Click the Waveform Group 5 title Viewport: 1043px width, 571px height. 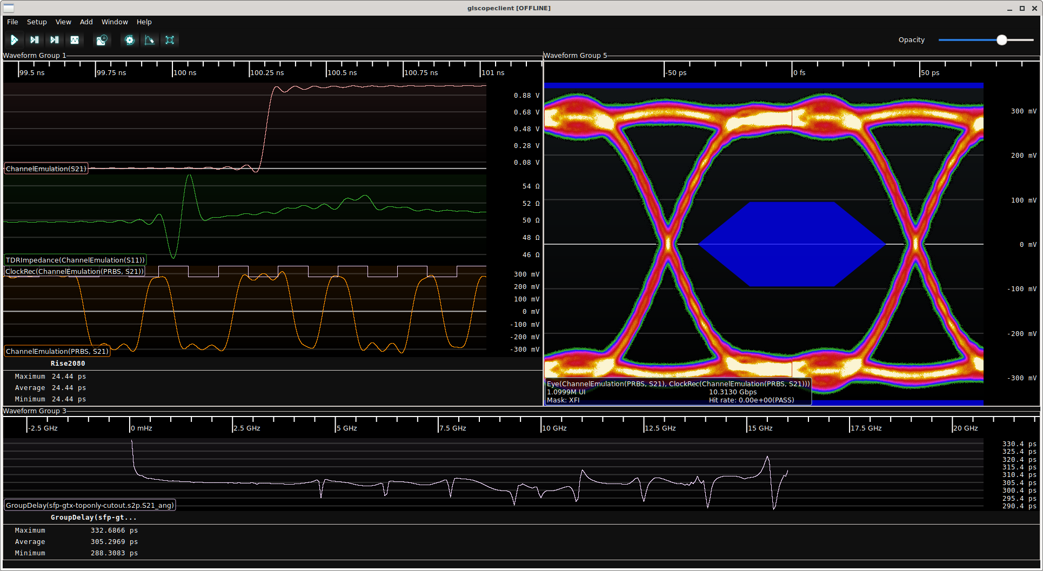point(576,56)
